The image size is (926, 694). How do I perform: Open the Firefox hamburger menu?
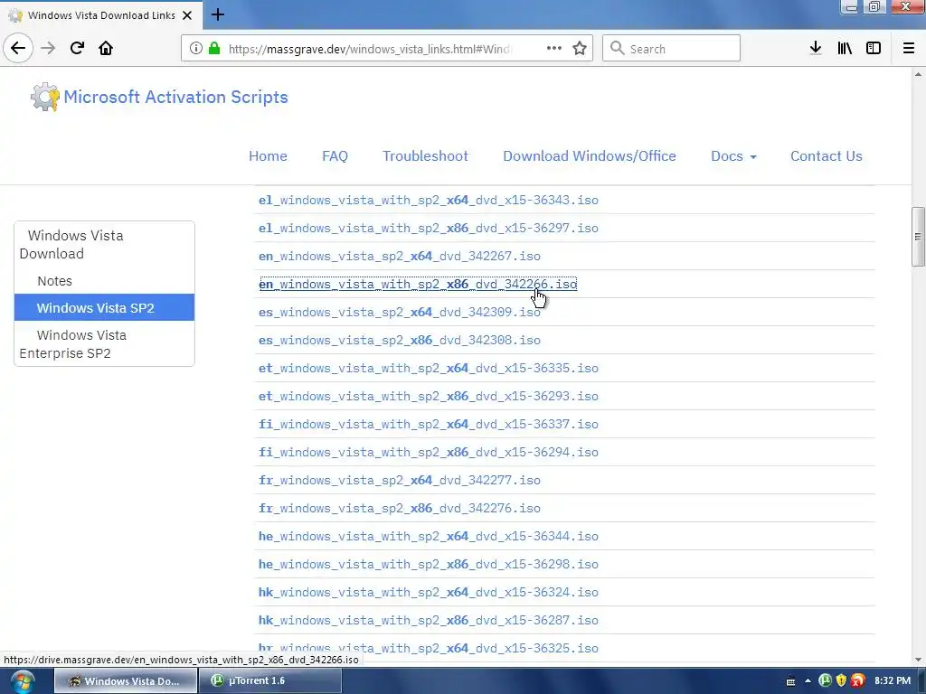pyautogui.click(x=909, y=48)
